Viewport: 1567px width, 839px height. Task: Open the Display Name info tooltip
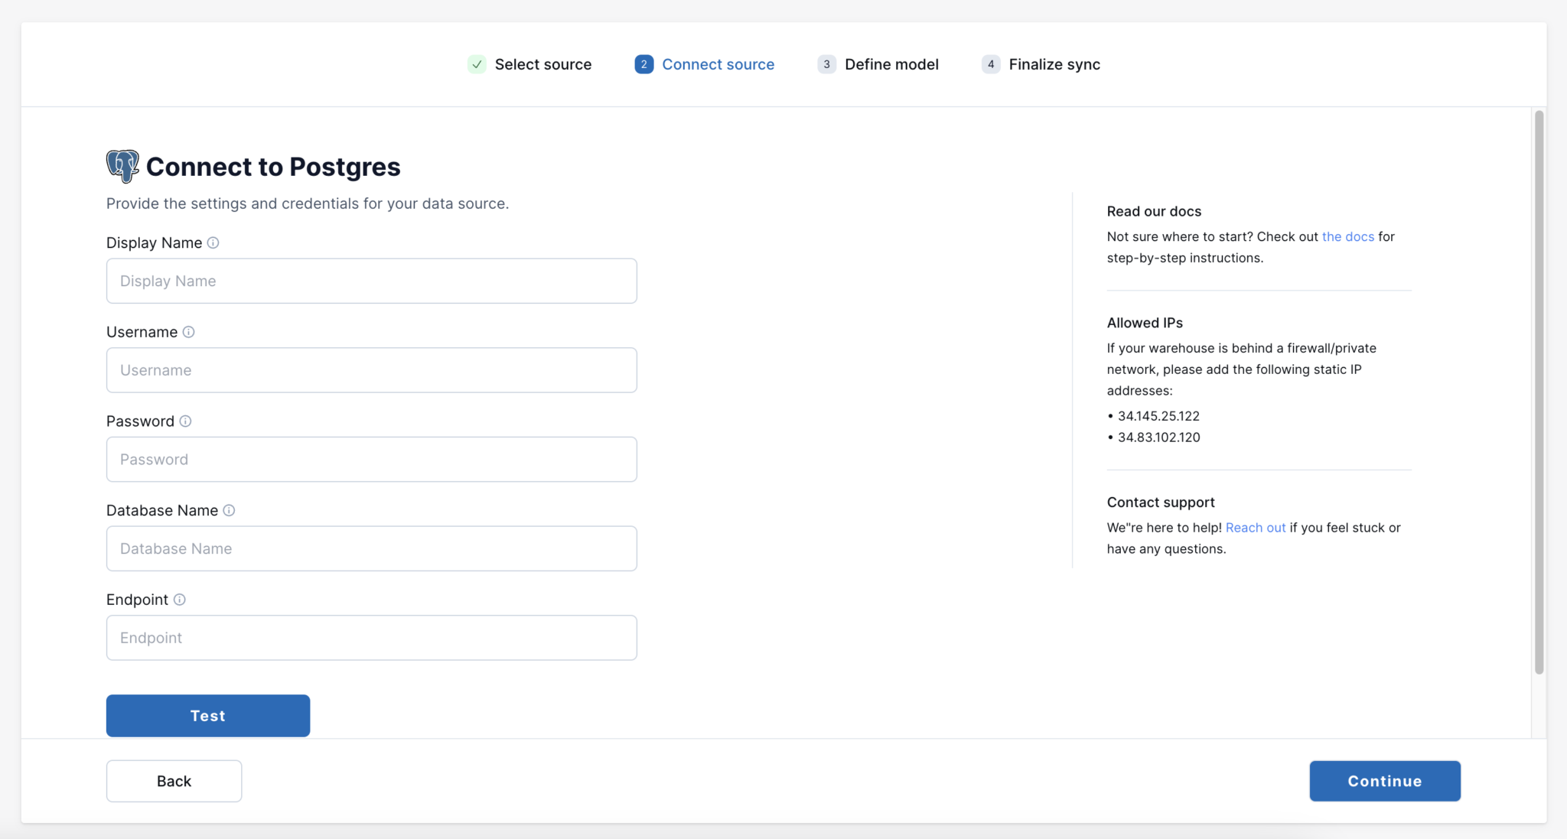coord(213,242)
